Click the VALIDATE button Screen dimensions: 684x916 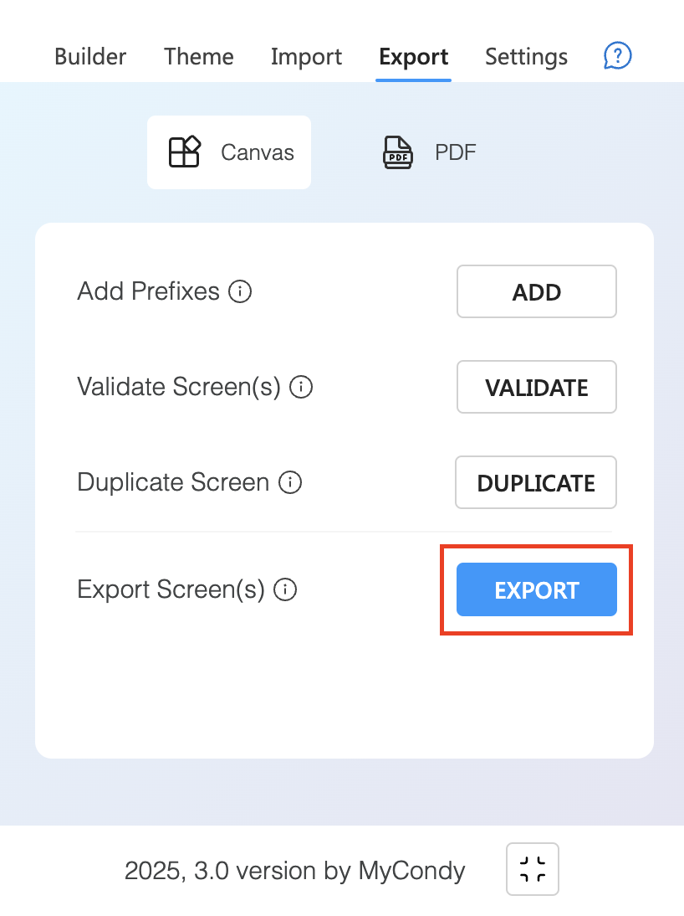pos(536,387)
